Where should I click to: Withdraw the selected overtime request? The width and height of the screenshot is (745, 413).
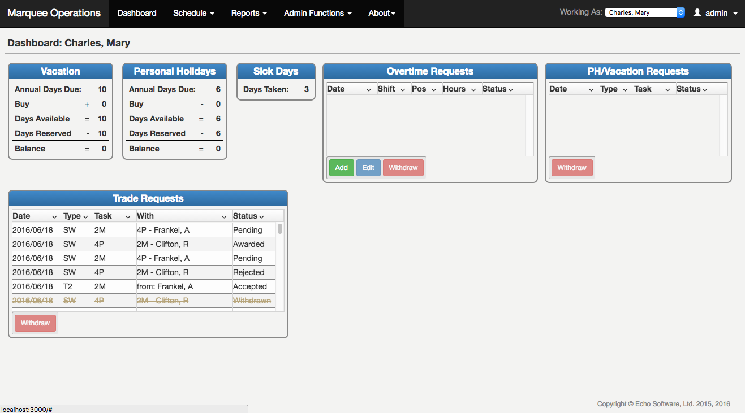pos(403,168)
